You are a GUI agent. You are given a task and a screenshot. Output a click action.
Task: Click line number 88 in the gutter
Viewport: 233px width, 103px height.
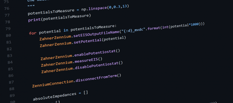click(x=12, y=89)
